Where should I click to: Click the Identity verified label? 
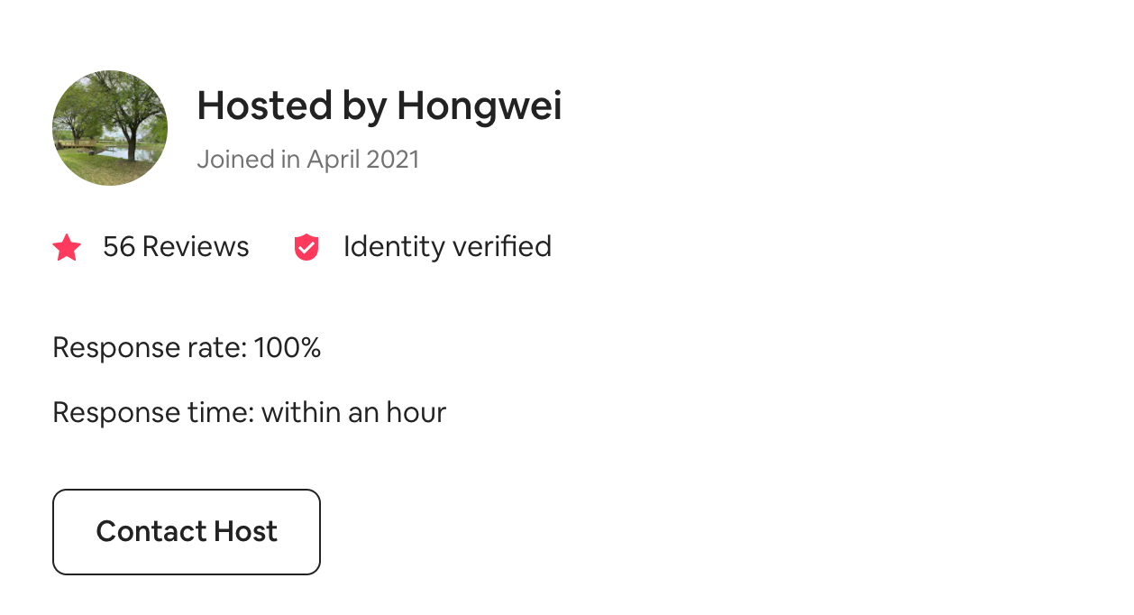click(447, 246)
